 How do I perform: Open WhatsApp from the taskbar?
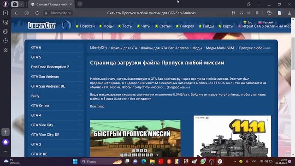click(x=203, y=161)
